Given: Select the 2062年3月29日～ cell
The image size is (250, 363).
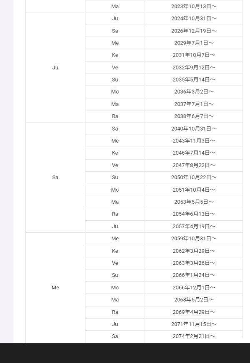Looking at the screenshot, I should (194, 251).
